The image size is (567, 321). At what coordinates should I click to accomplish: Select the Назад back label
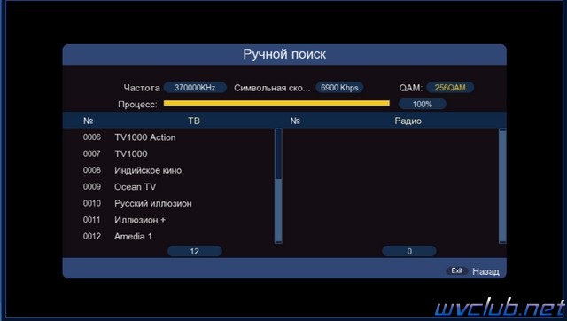485,271
